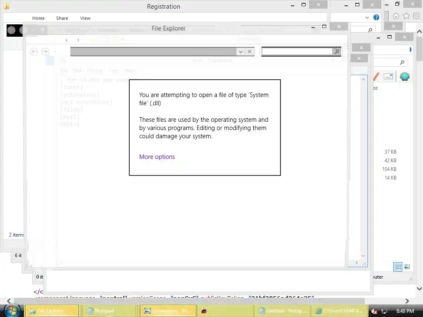
Task: Open the address bar history dropdown arrow
Action: [240, 52]
